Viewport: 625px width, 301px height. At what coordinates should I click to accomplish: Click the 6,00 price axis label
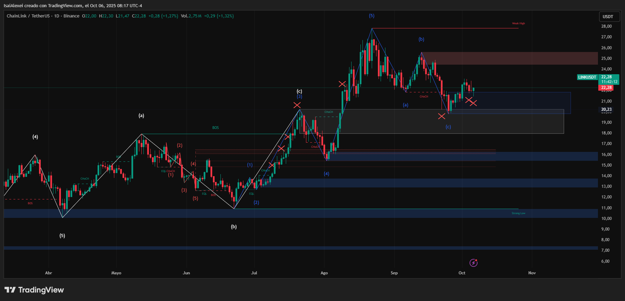point(605,261)
